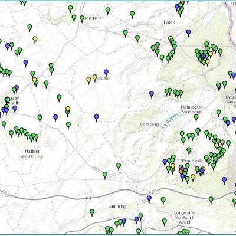
Task: Click green marker on A4 highway east end
Action: pyautogui.click(x=211, y=200)
